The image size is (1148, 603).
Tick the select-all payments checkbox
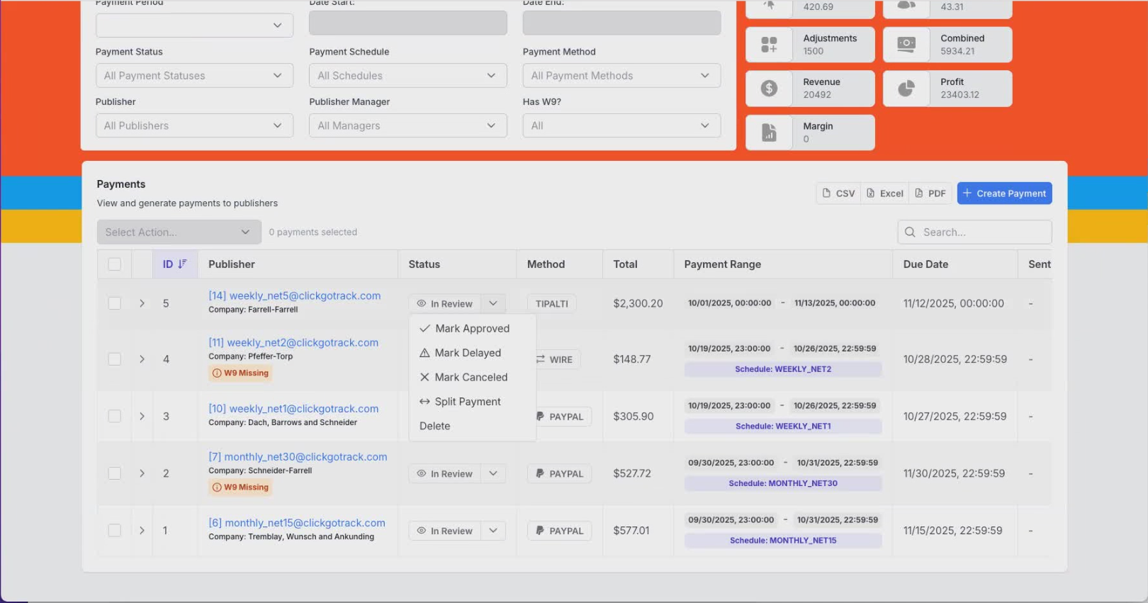(x=114, y=264)
